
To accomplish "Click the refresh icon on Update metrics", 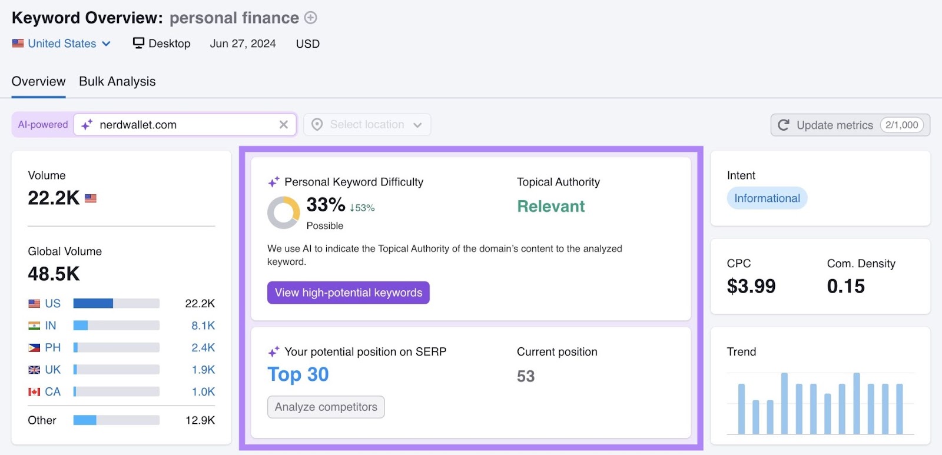I will pyautogui.click(x=784, y=125).
